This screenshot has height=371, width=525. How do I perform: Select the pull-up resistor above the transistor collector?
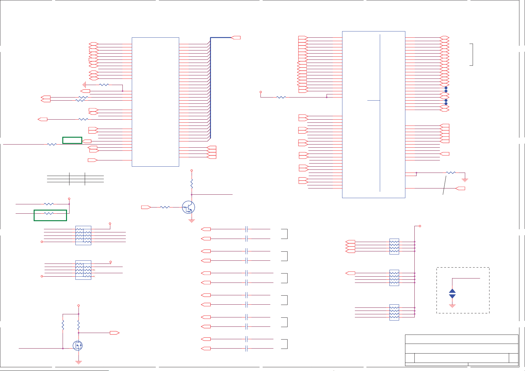pos(192,183)
